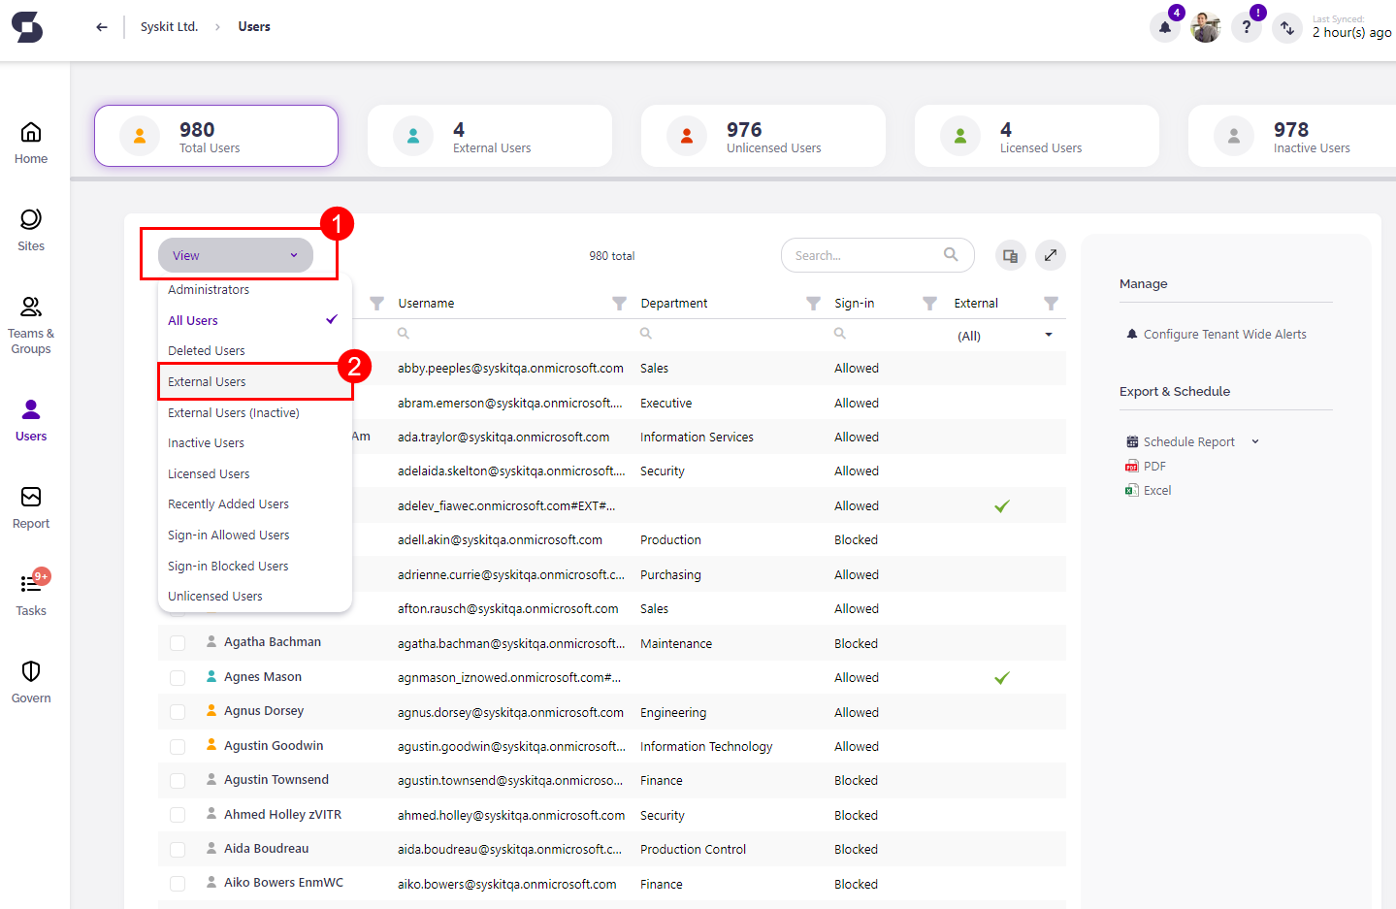Tick the checkbox next to Aida Boudreau
Viewport: 1396px width, 909px height.
[178, 849]
